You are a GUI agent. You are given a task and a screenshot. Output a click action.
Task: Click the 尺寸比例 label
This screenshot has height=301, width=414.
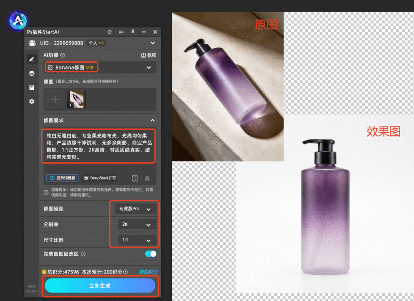[53, 240]
